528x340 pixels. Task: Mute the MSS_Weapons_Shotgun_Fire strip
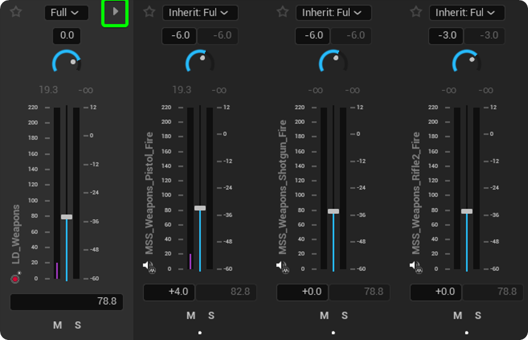(324, 315)
